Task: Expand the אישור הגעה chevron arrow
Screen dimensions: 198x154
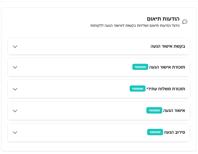Action: point(15,111)
